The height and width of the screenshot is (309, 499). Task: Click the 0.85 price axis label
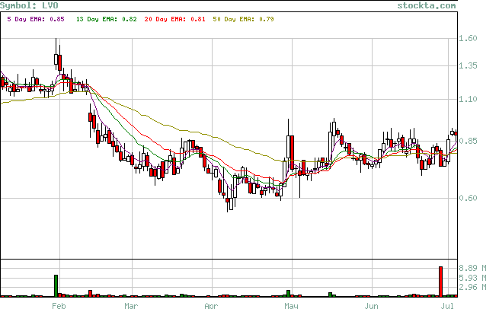point(468,141)
